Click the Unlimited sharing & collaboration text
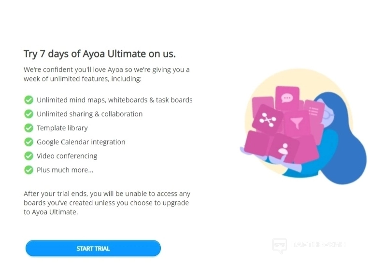 pyautogui.click(x=89, y=114)
